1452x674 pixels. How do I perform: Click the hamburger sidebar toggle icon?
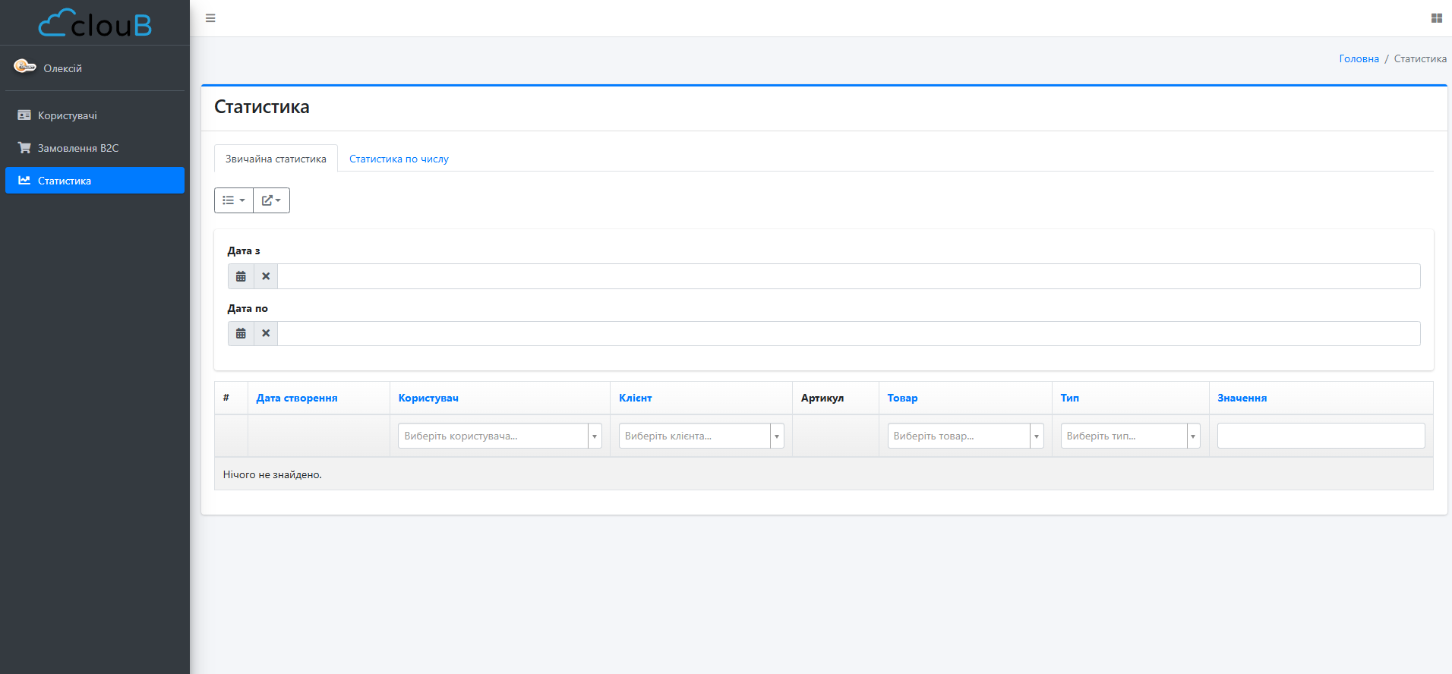click(x=210, y=18)
